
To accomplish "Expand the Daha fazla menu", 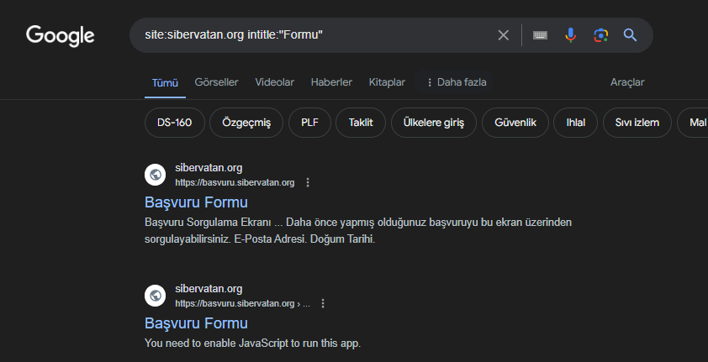I will (x=455, y=82).
